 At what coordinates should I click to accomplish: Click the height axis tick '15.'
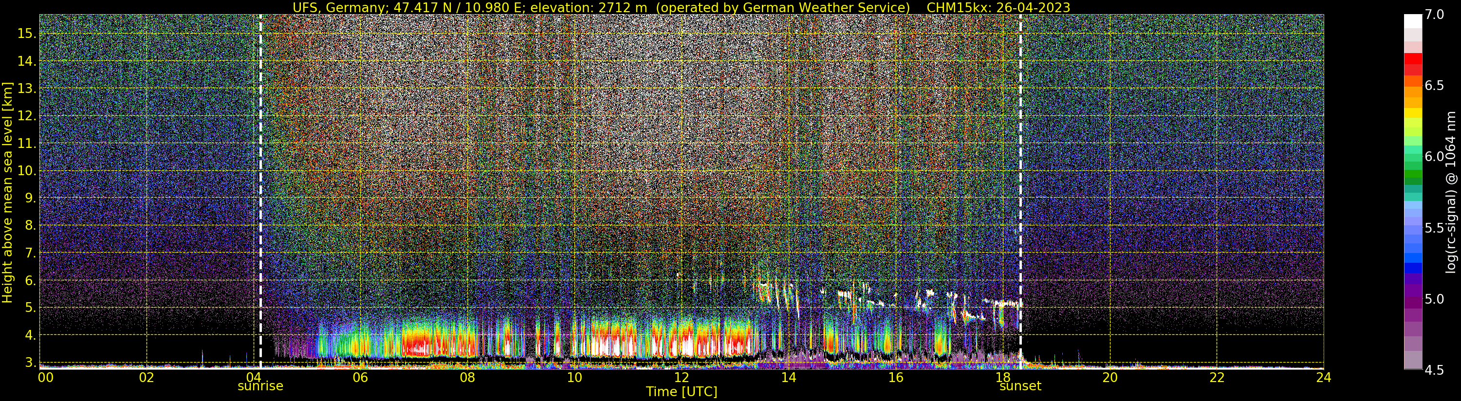(x=26, y=34)
